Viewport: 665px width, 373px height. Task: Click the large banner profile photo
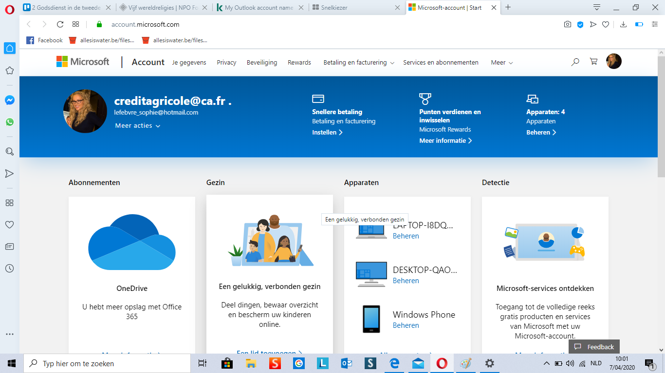point(85,111)
